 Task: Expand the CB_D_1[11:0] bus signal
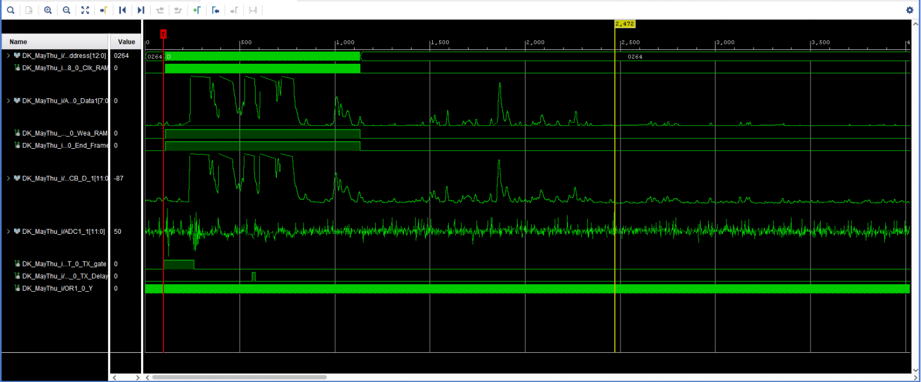click(8, 178)
